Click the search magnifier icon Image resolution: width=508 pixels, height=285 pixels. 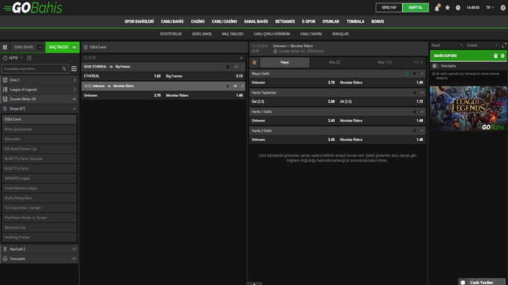click(63, 68)
